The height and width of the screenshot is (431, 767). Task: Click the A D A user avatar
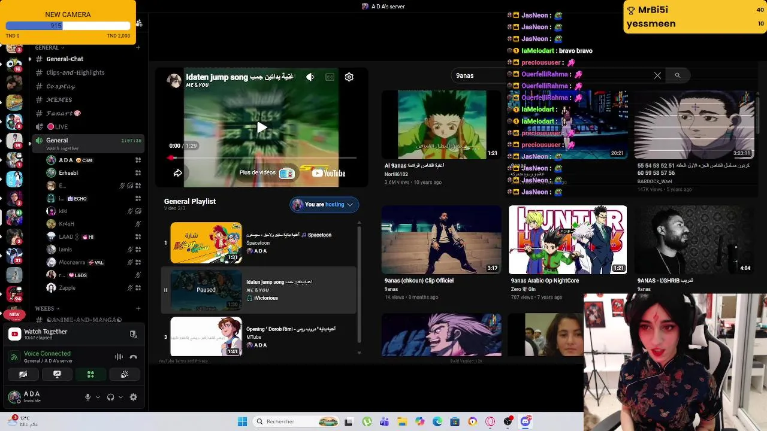tap(14, 396)
